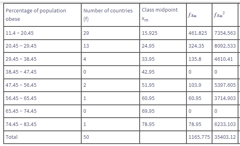Click the fxm squared header cell

[225, 15]
